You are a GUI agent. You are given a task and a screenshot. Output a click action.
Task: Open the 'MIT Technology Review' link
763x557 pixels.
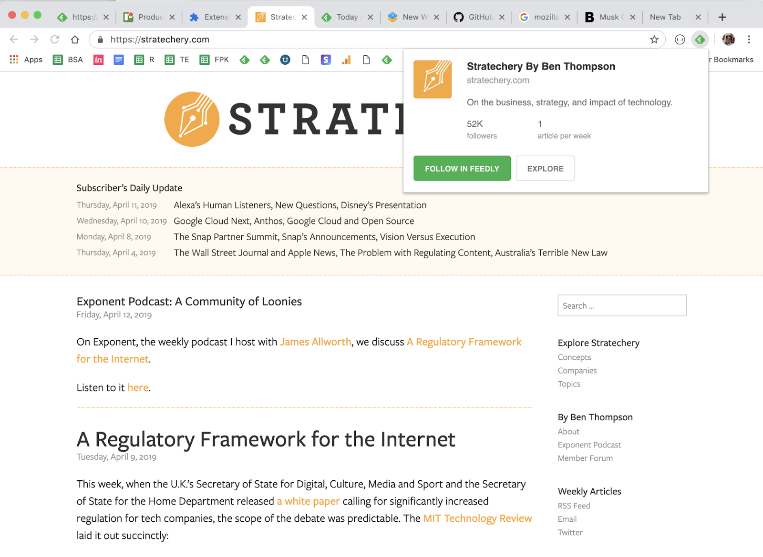(477, 518)
